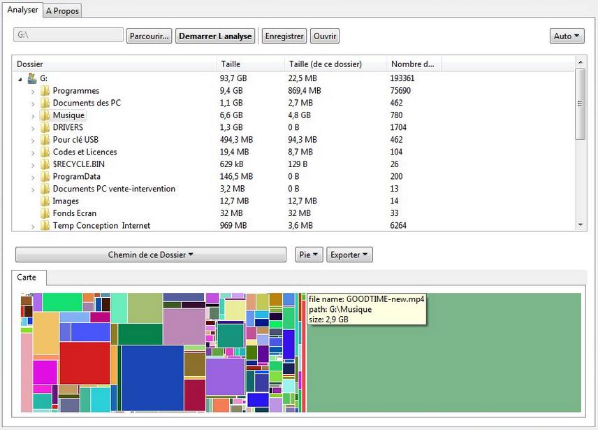Screen dimensions: 598x430
Task: Click the 6264 file count value
Action: tap(398, 226)
